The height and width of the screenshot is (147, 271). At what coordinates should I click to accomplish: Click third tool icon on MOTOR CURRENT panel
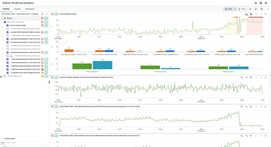pyautogui.click(x=251, y=78)
